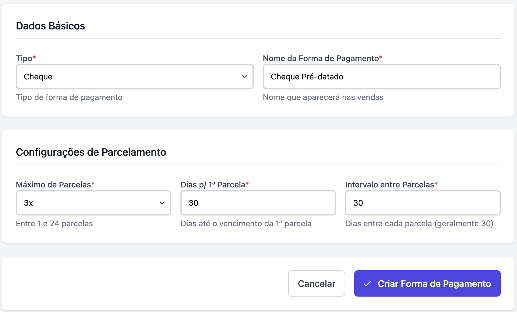Viewport: 517px width, 312px height.
Task: Click the chevron arrow in the Tipo field
Action: (x=244, y=77)
